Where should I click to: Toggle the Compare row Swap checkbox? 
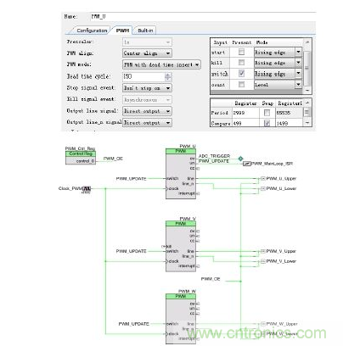point(267,123)
